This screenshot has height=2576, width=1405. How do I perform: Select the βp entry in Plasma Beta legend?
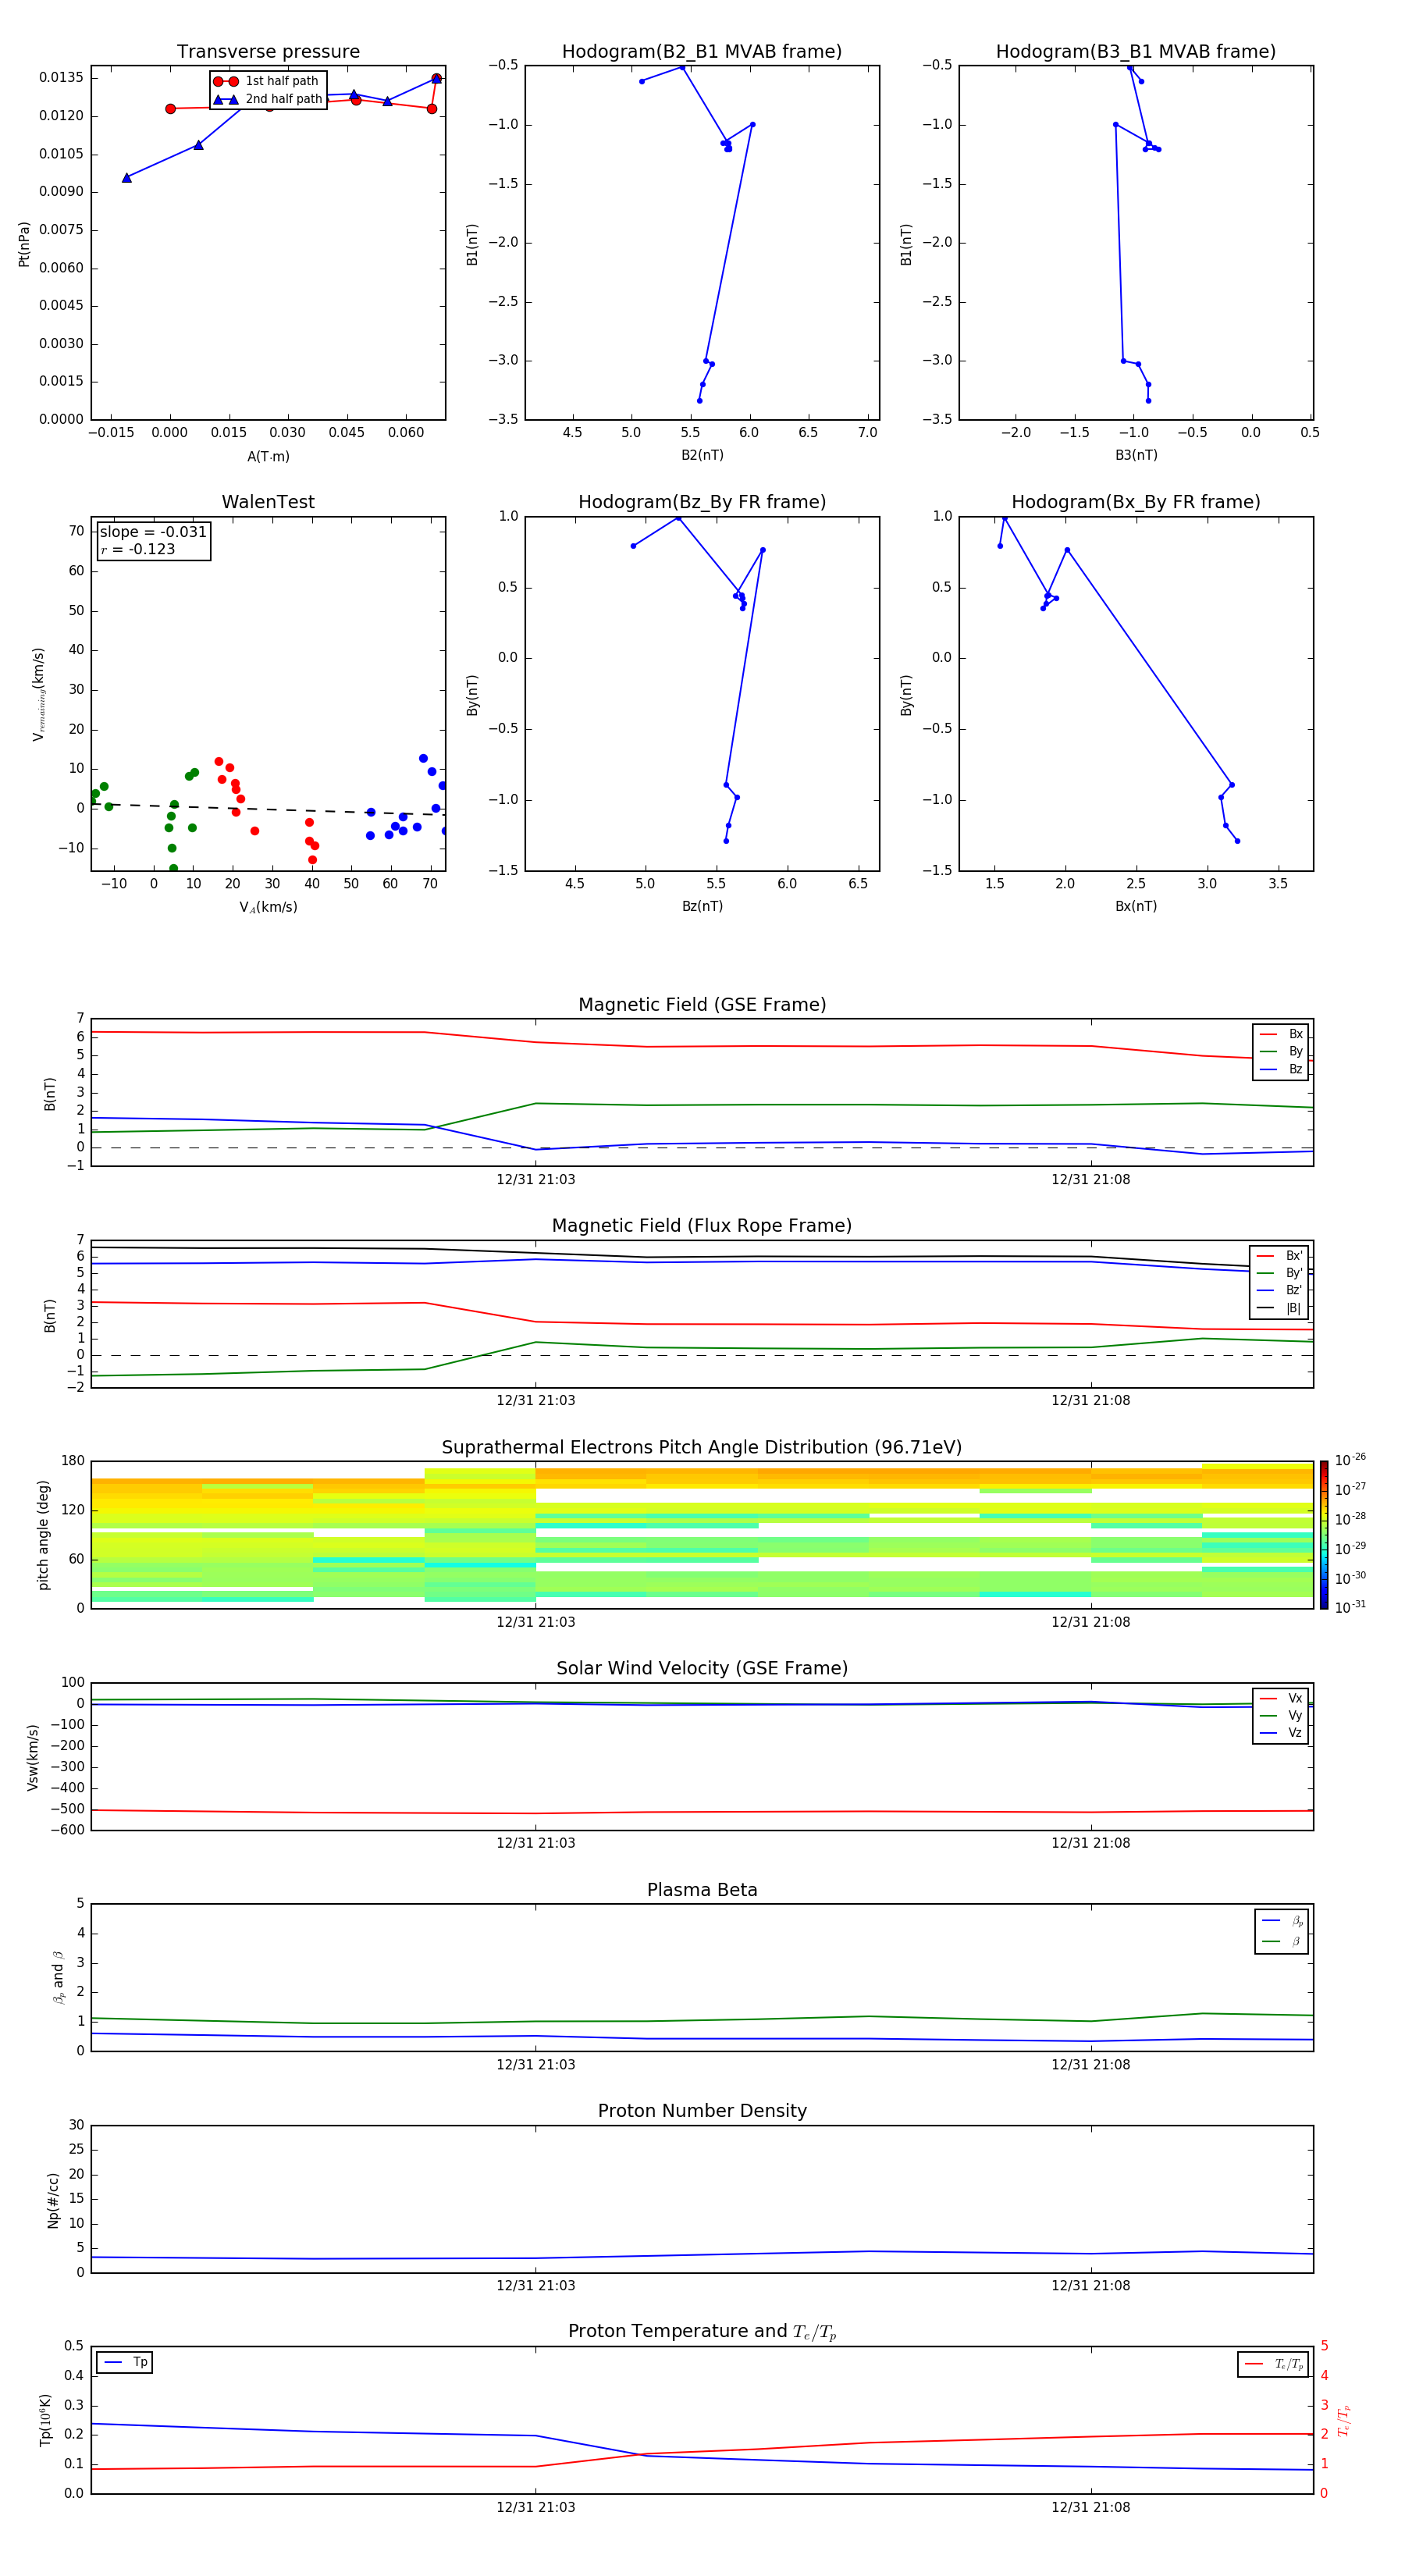(1282, 1921)
